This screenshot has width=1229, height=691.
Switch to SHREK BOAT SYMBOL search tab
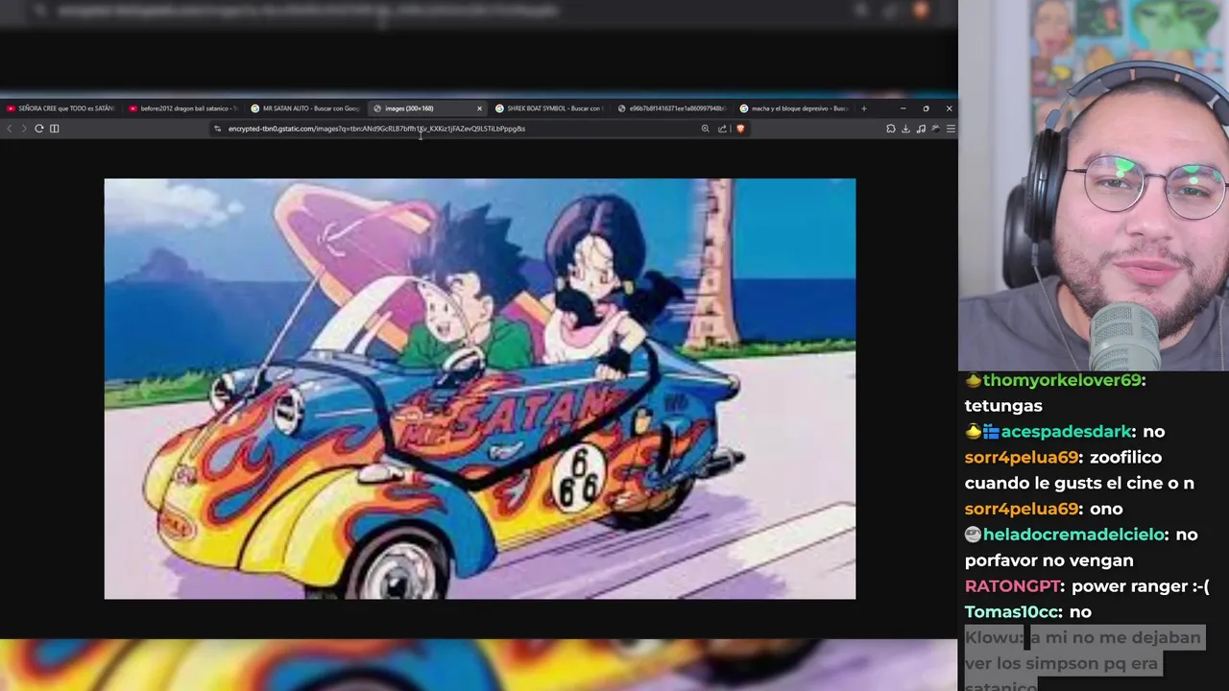pos(549,108)
